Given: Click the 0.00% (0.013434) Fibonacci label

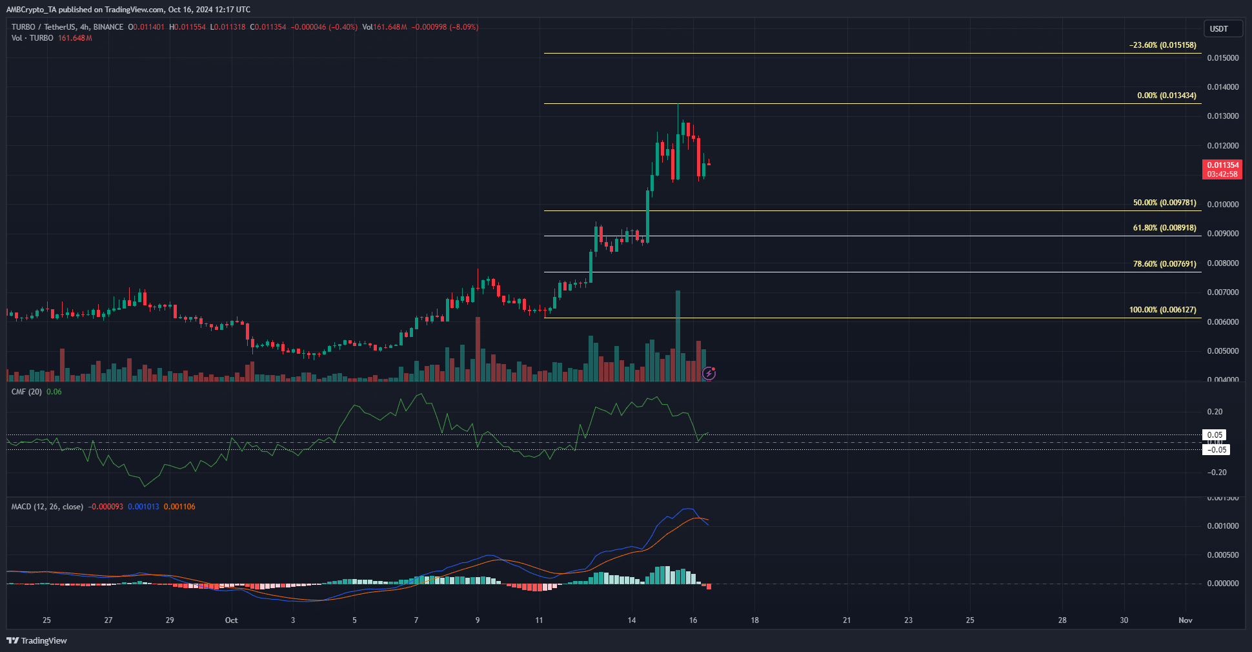Looking at the screenshot, I should click(x=1167, y=96).
